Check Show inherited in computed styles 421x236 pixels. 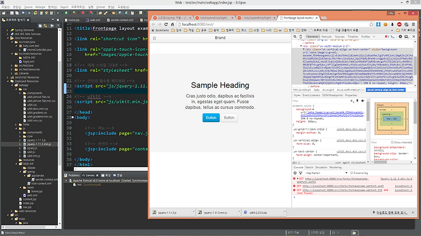coord(392,143)
